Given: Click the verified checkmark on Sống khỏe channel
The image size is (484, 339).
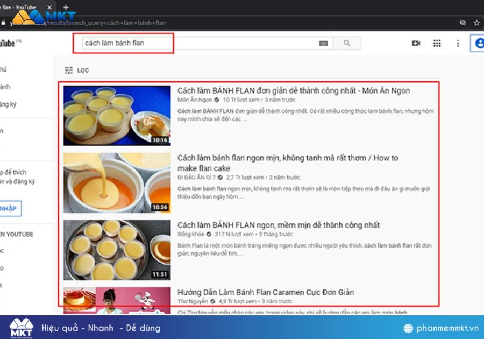Looking at the screenshot, I should click(208, 234).
